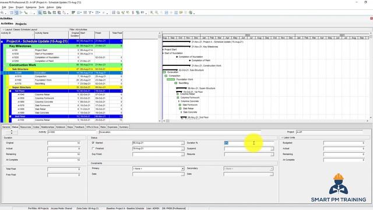This screenshot has height=210, width=373.
Task: Open the Primary constraint Date picker button
Action: tap(182, 174)
